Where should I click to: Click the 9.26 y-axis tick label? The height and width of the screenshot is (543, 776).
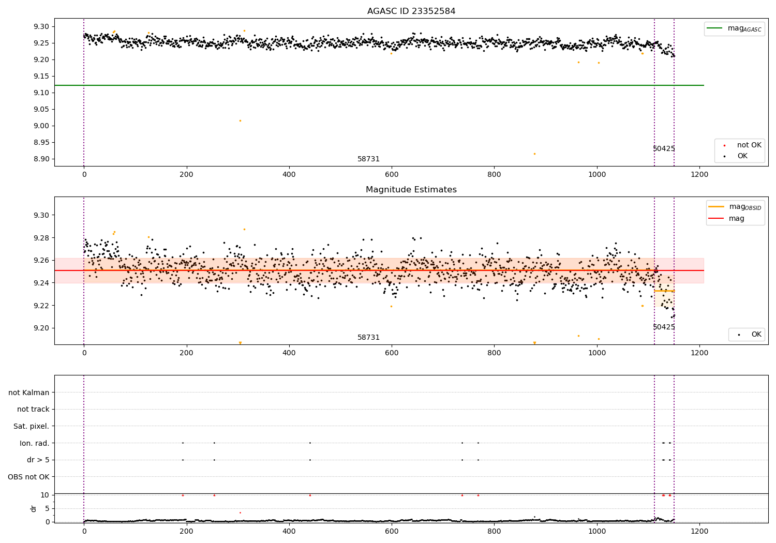tap(41, 261)
